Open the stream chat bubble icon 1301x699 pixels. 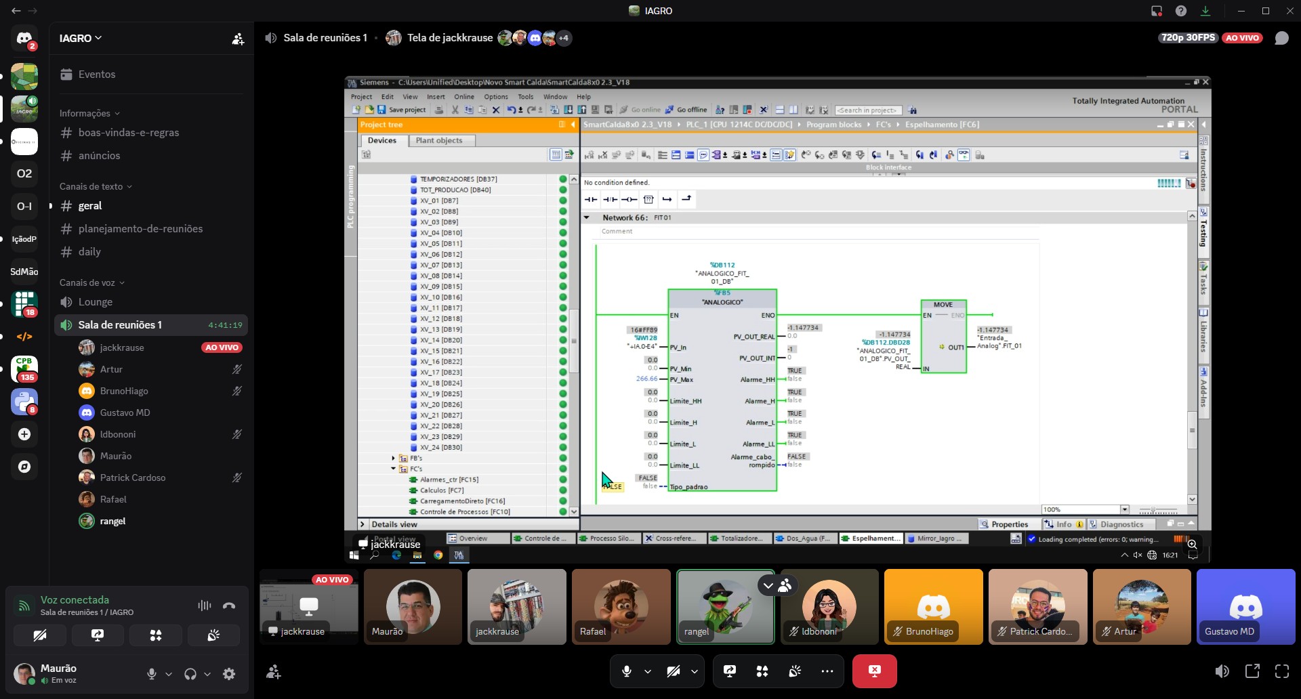click(x=1281, y=38)
